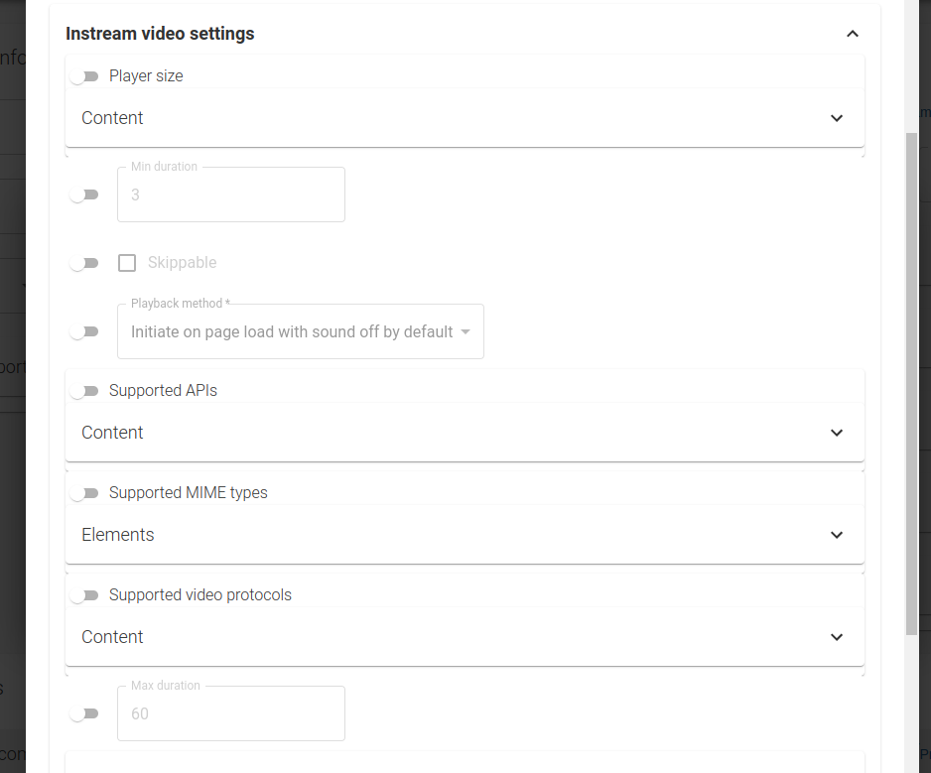Click the Instream video settings heading
The image size is (931, 773).
click(160, 34)
